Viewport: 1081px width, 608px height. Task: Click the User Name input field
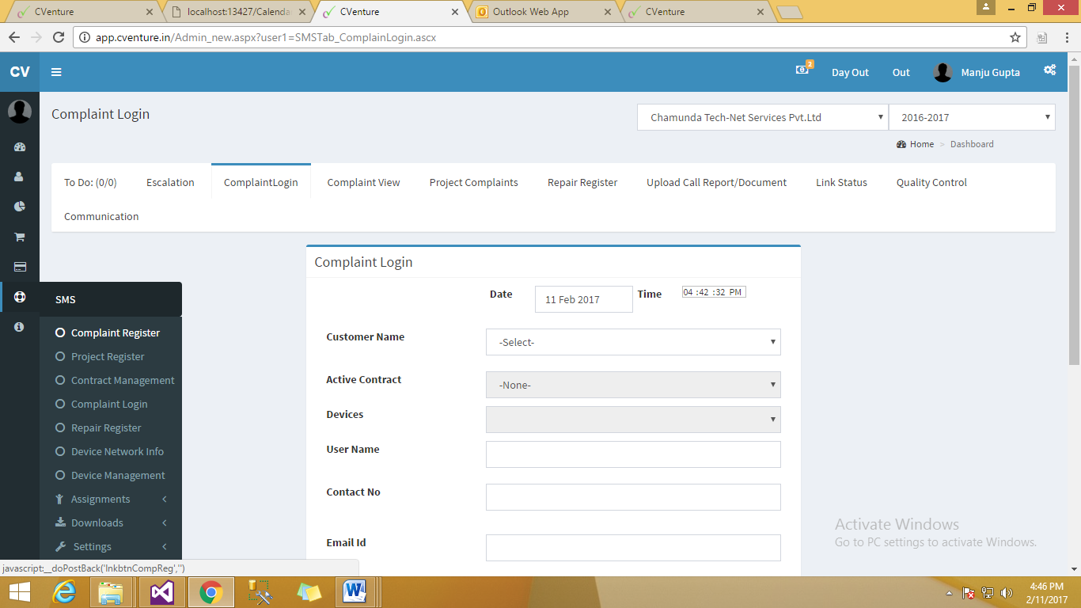coord(633,454)
